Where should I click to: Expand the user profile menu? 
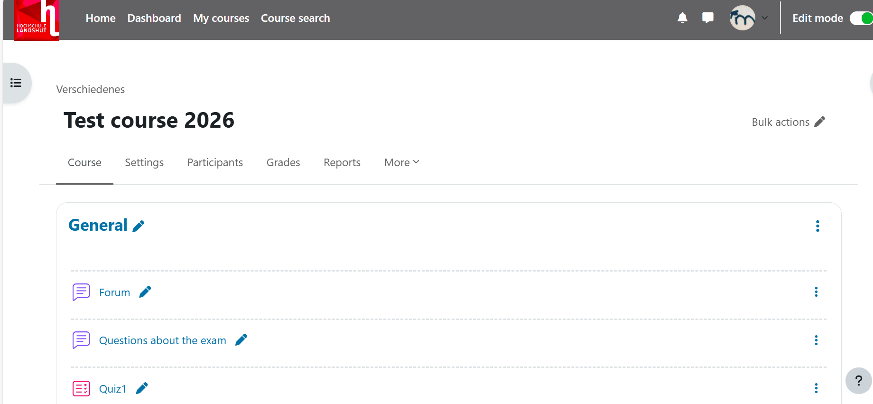749,18
